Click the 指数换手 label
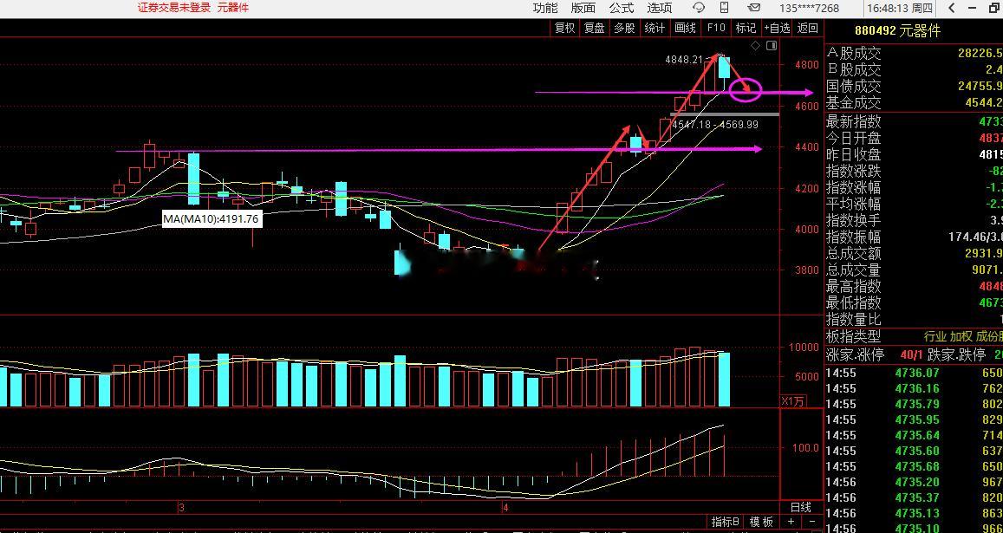Image resolution: width=1003 pixels, height=533 pixels. point(853,220)
